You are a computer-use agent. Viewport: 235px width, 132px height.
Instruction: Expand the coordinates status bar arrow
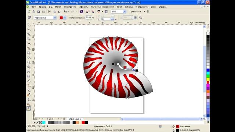pos(48,126)
